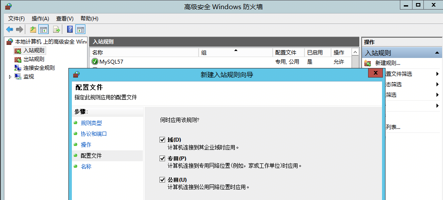Viewport: 443px width, 200px height.
Task: Close the 新建入站规则向导 dialog
Action: [x=375, y=73]
